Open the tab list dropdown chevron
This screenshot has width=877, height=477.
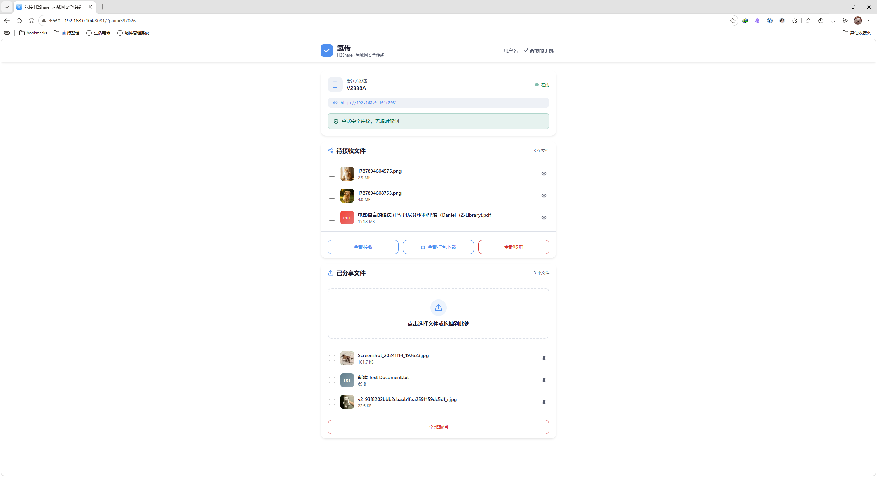click(7, 7)
